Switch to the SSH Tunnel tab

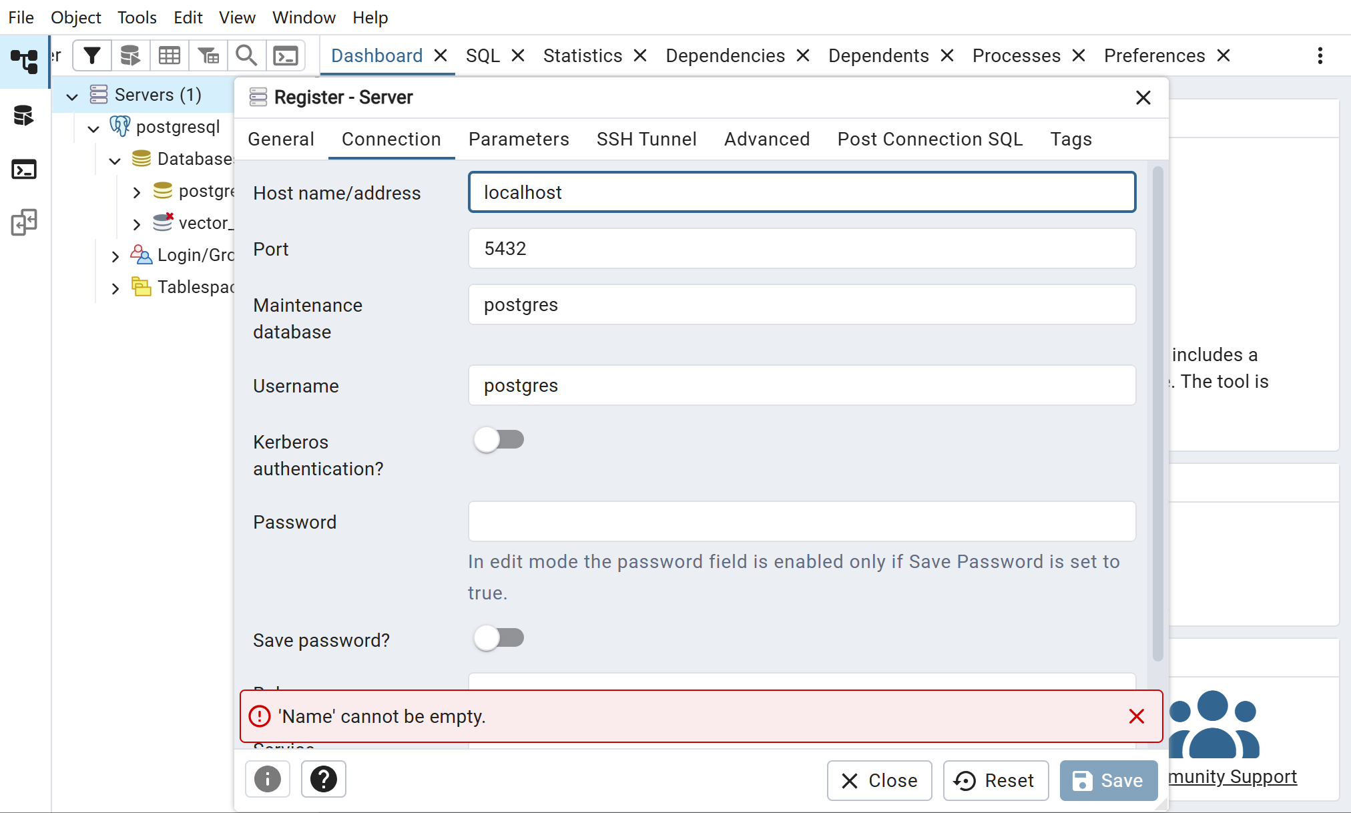(646, 139)
